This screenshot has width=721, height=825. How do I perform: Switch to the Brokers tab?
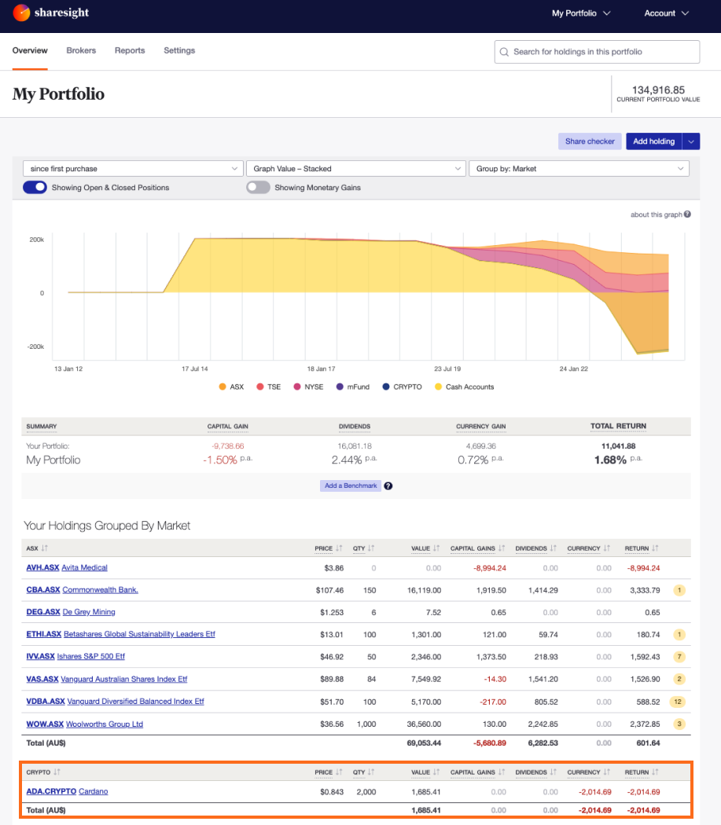point(81,50)
